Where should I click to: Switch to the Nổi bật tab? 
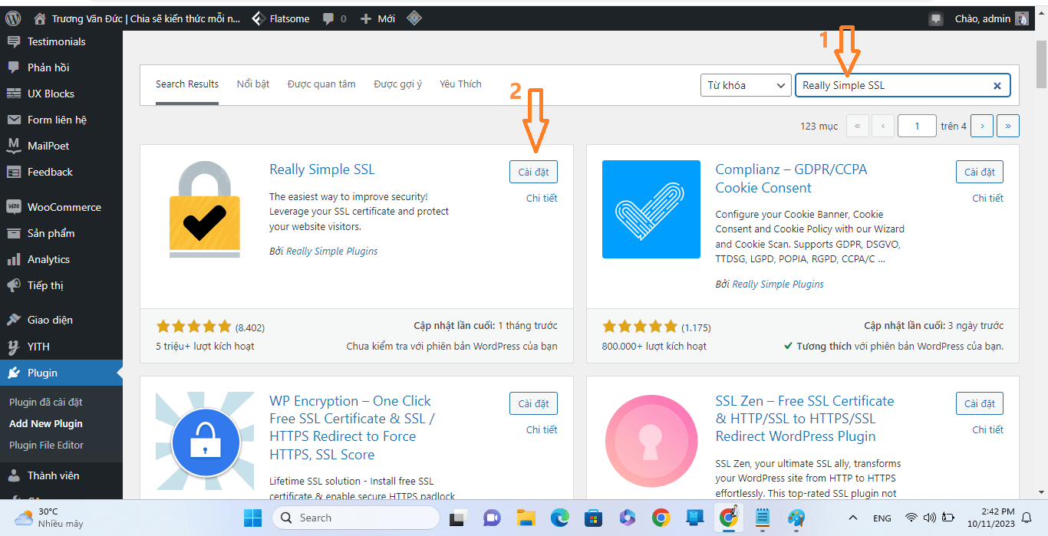(253, 84)
